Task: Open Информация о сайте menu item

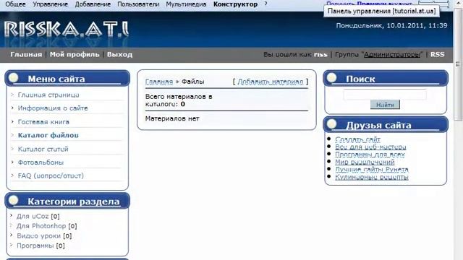Action: click(x=53, y=108)
